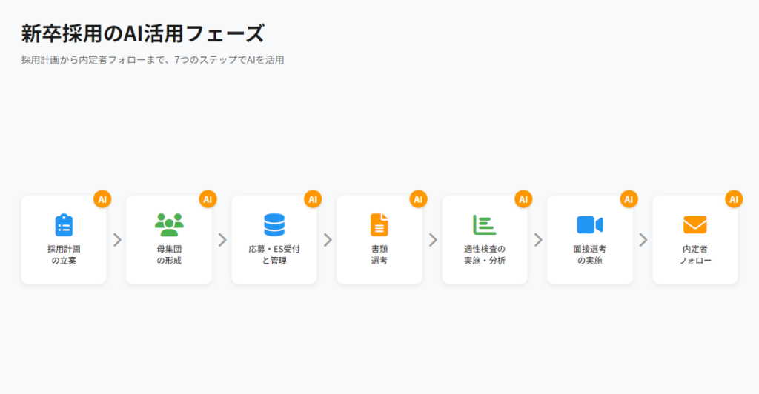Viewport: 759px width, 394px height.
Task: Select the AI badge on 内定者フォロー card
Action: click(734, 198)
